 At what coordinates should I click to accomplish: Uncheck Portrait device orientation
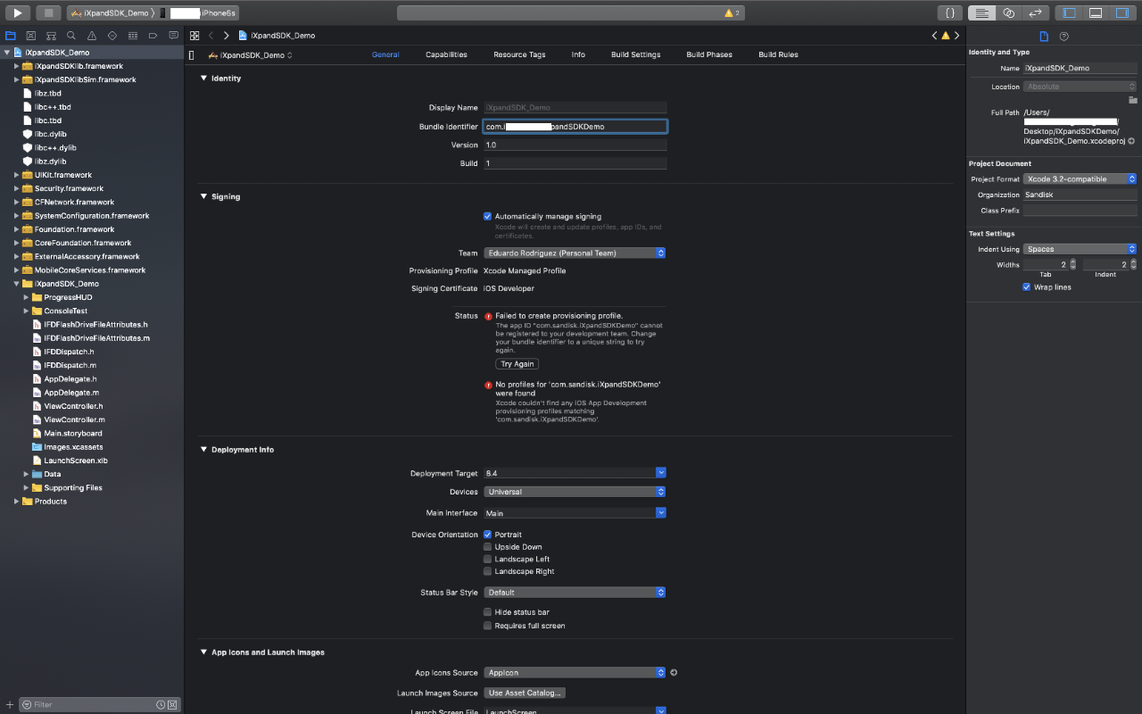click(487, 535)
